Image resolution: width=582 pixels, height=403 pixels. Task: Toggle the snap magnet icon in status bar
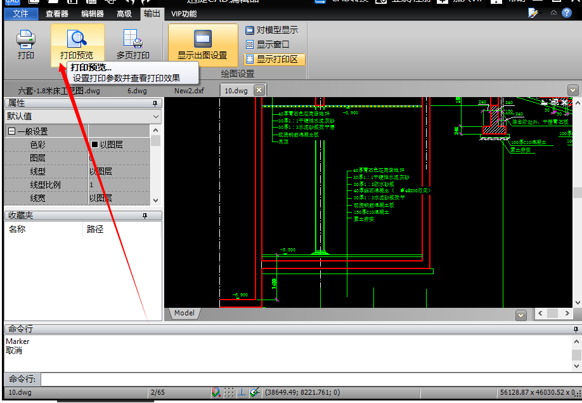[x=216, y=392]
